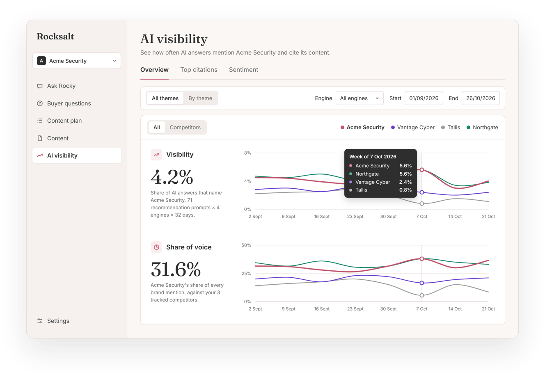The image size is (545, 384).
Task: Switch to By theme view
Action: click(200, 98)
